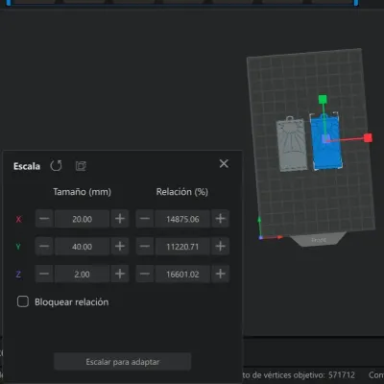Decrease Y ratio percentage with minus
This screenshot has height=384, width=384.
(145, 247)
